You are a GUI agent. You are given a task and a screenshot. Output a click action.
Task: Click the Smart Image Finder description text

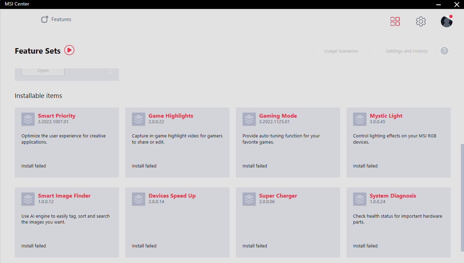point(65,219)
